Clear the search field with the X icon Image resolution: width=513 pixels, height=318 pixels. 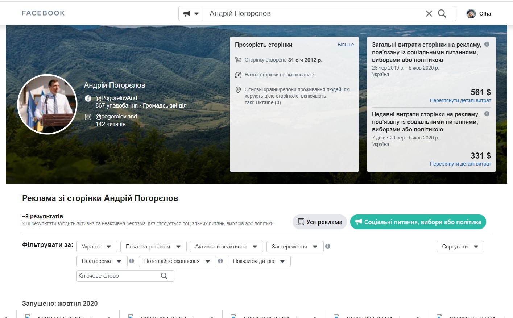click(429, 14)
